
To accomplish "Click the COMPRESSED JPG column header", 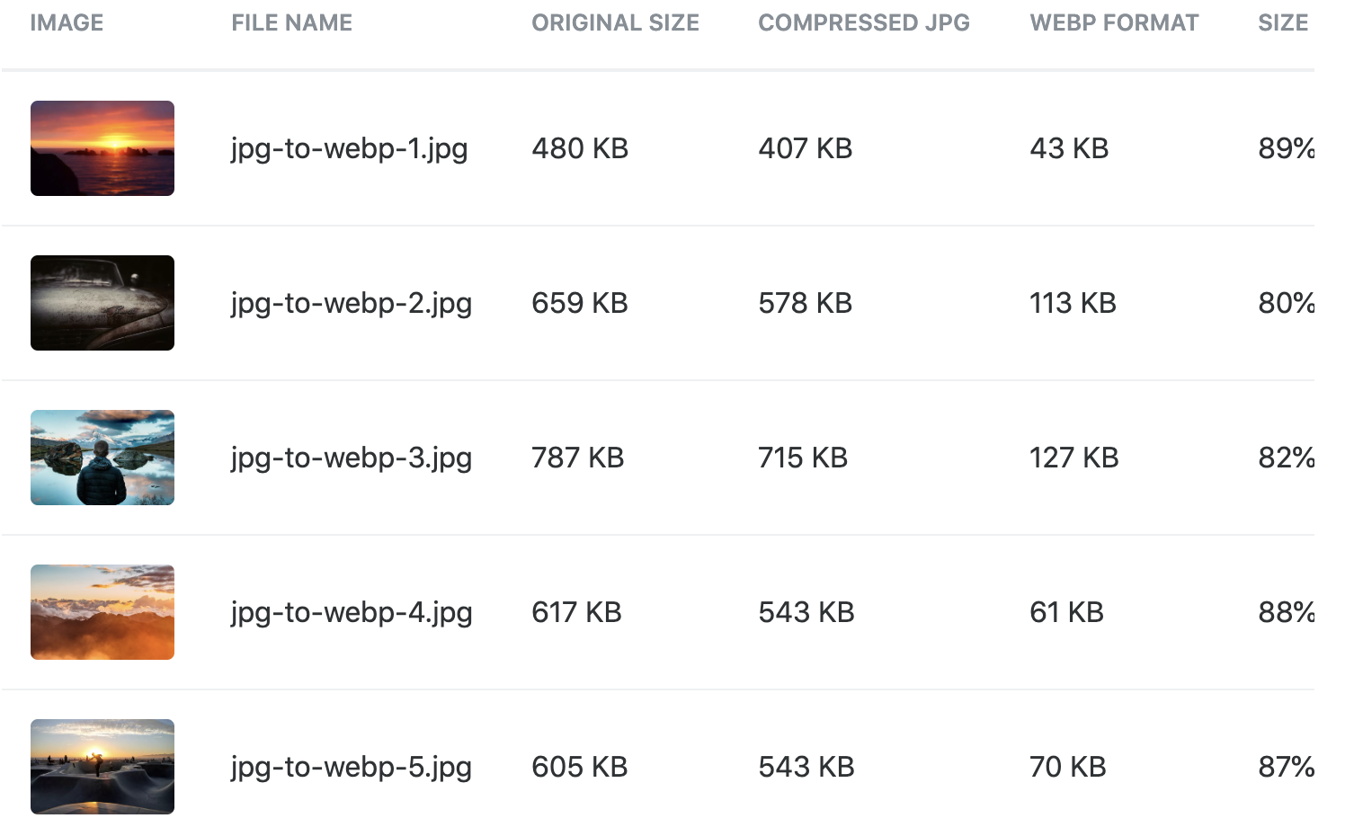I will pos(864,23).
